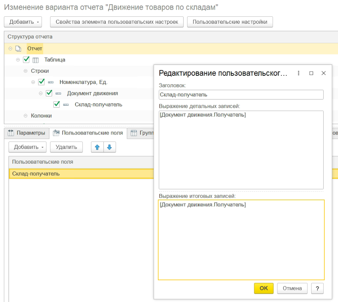Viewport: 338px width, 302px height.
Task: Select Склад-получатель row in custom fields list
Action: click(81, 174)
